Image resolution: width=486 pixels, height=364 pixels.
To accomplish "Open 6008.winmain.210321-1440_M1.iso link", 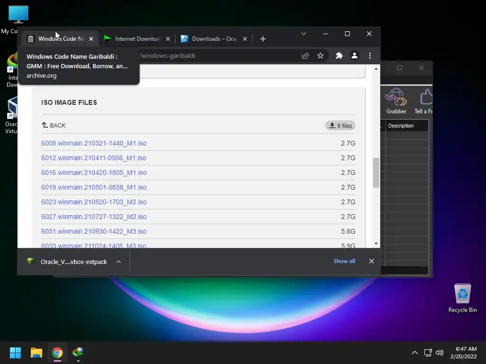I will tap(94, 143).
